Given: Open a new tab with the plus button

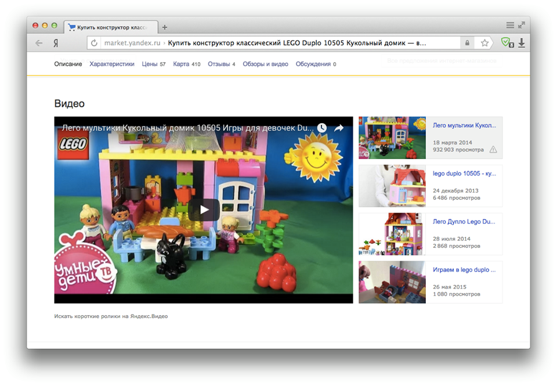Looking at the screenshot, I should 164,27.
